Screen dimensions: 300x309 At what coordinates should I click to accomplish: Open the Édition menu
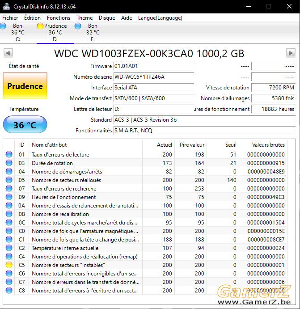coord(32,18)
